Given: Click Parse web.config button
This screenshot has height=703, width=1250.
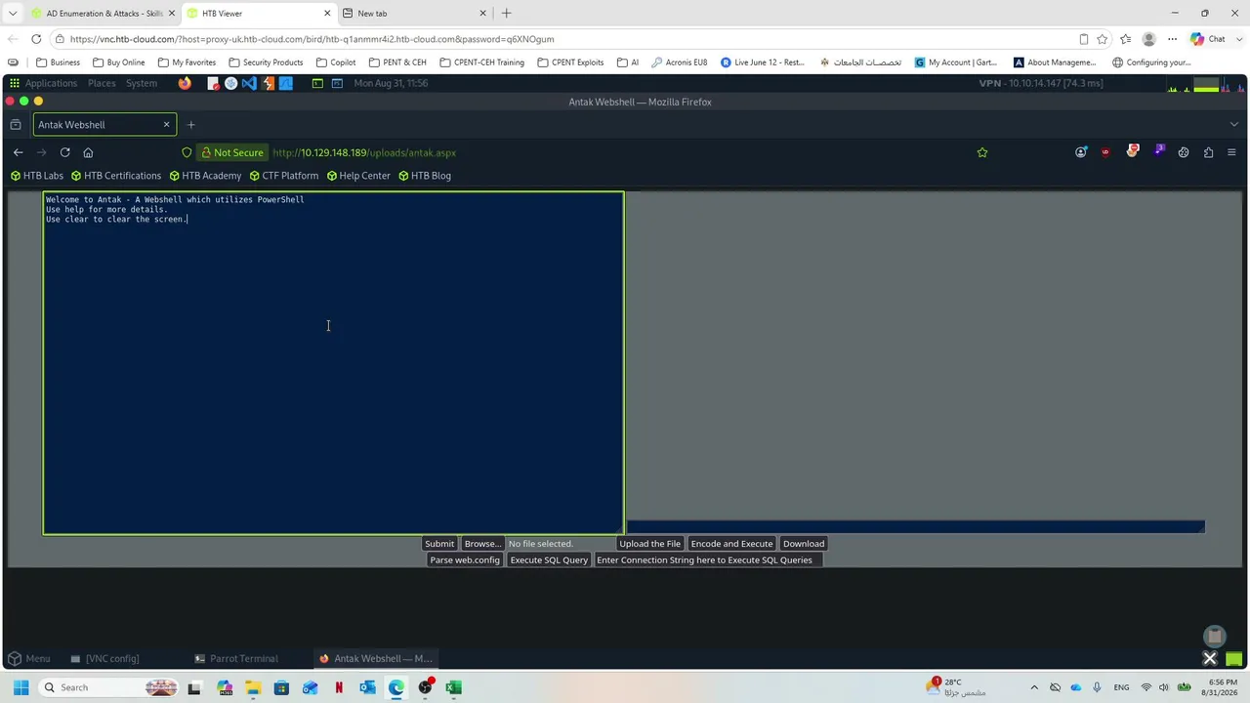Looking at the screenshot, I should (x=465, y=560).
